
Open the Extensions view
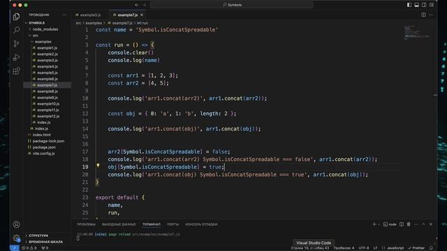tap(16, 70)
